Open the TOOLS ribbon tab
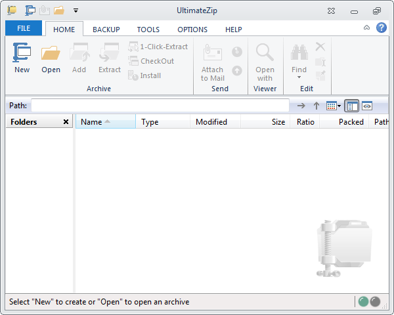This screenshot has height=315, width=394. point(148,30)
